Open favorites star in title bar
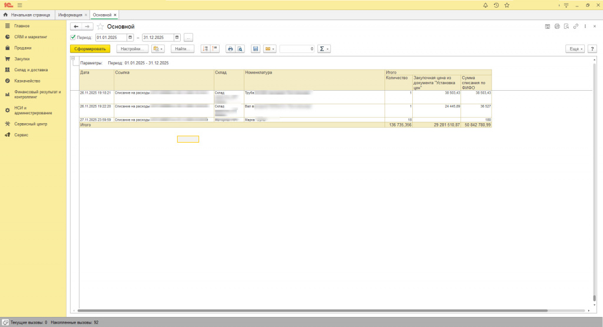603x327 pixels. [507, 5]
